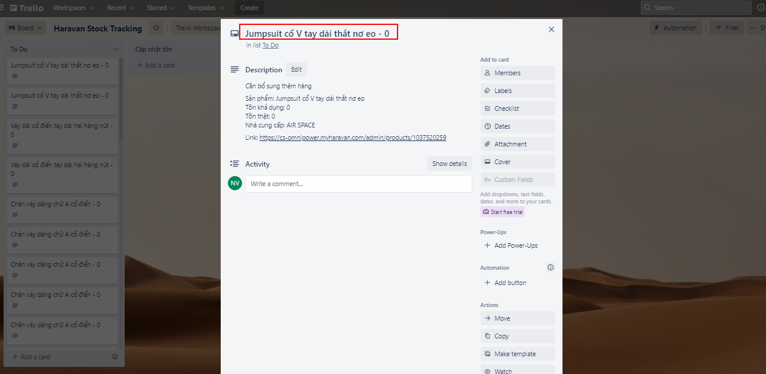Open the Trello Workspace button
This screenshot has width=766, height=374.
click(x=197, y=28)
